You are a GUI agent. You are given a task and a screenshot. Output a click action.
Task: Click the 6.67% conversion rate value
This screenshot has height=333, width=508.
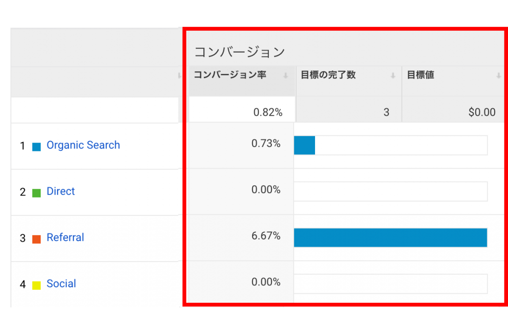click(x=266, y=236)
